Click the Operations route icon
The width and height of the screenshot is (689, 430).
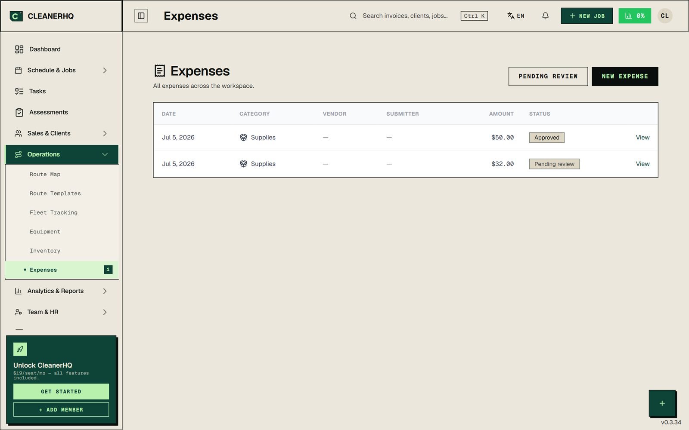18,155
